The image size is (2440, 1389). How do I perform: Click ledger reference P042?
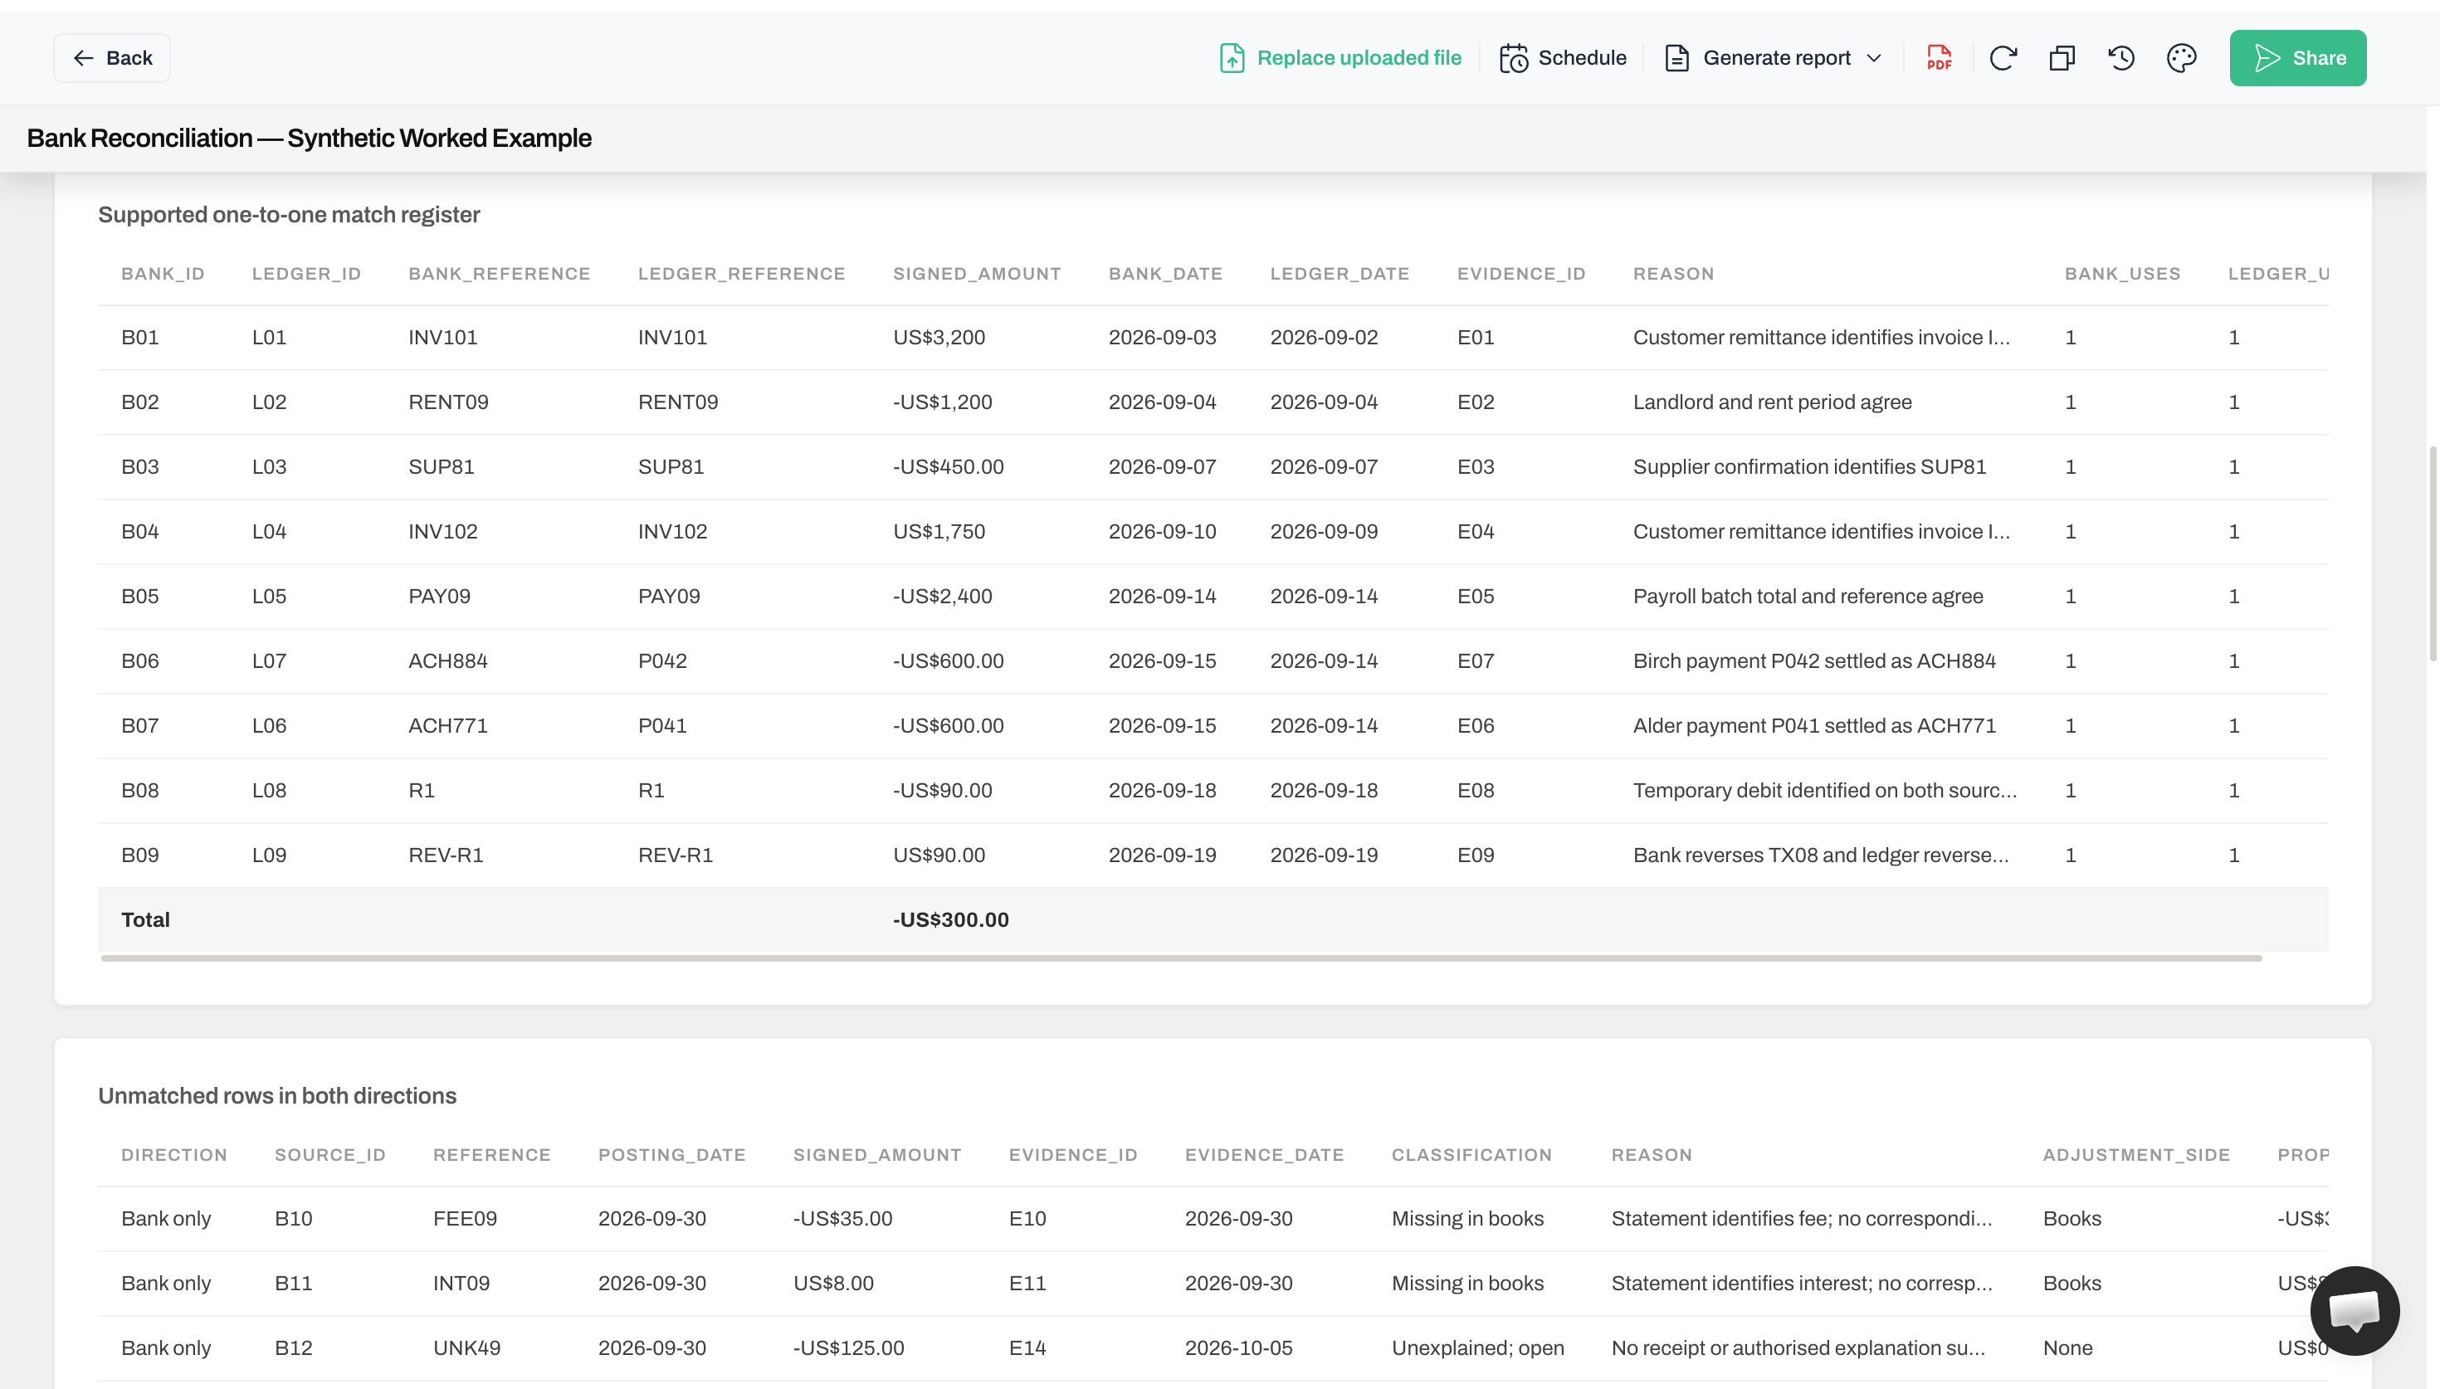662,661
